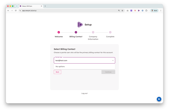The image size is (169, 111).
Task: Go back with the browser back arrow
Action: tap(8, 11)
